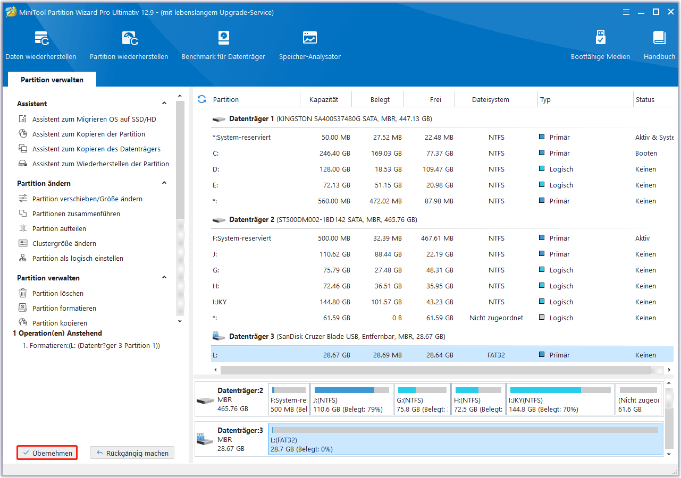The width and height of the screenshot is (681, 478).
Task: Choose Partition verschieben/Größe ändern
Action: coord(80,199)
